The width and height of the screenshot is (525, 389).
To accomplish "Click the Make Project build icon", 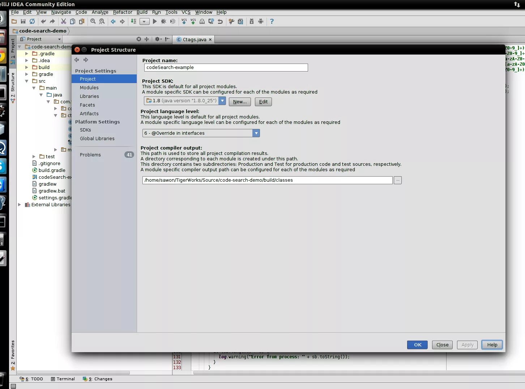I will click(x=133, y=21).
